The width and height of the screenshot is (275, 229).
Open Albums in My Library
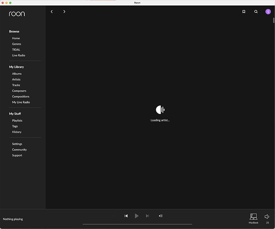(17, 74)
